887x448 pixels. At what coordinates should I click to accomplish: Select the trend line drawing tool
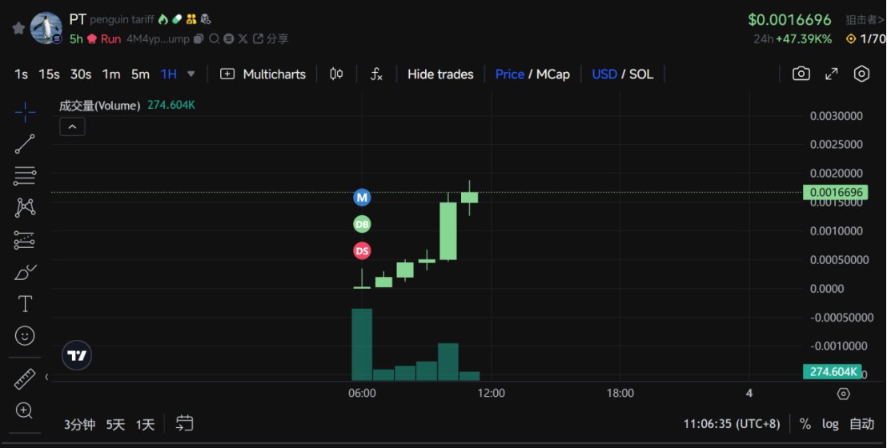tap(25, 144)
